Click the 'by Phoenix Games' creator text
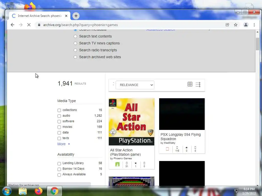This screenshot has width=262, height=196. click(x=121, y=158)
